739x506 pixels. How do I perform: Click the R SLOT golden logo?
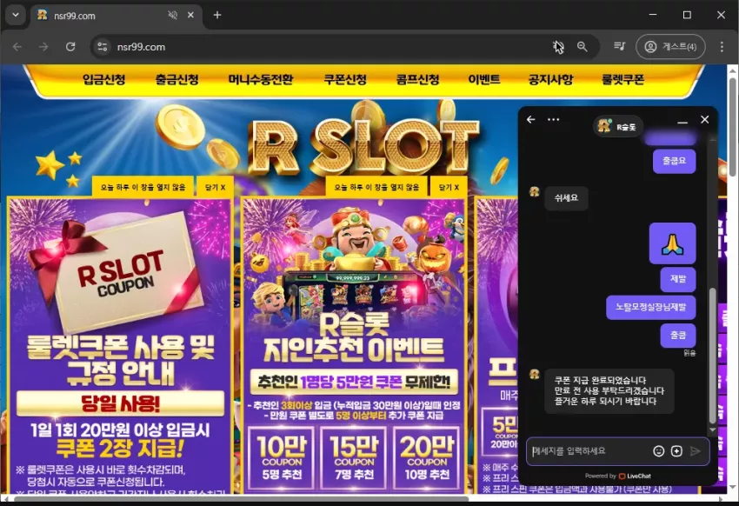pos(365,147)
